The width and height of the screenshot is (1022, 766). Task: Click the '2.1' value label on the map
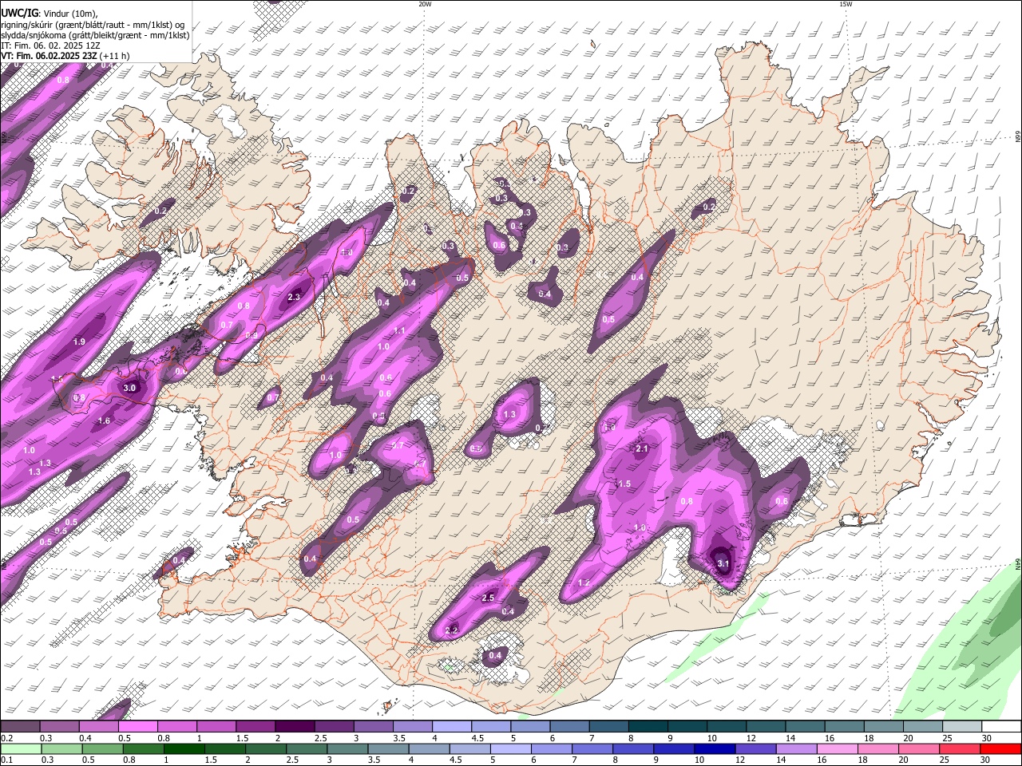[x=641, y=449]
